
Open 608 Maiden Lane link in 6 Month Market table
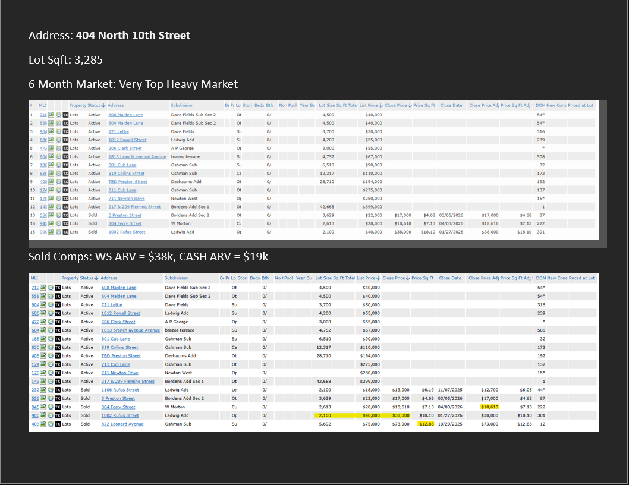point(125,115)
